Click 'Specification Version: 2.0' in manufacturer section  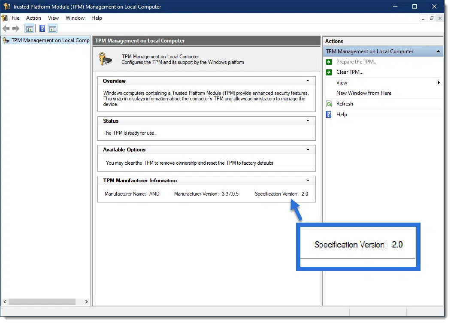point(281,194)
